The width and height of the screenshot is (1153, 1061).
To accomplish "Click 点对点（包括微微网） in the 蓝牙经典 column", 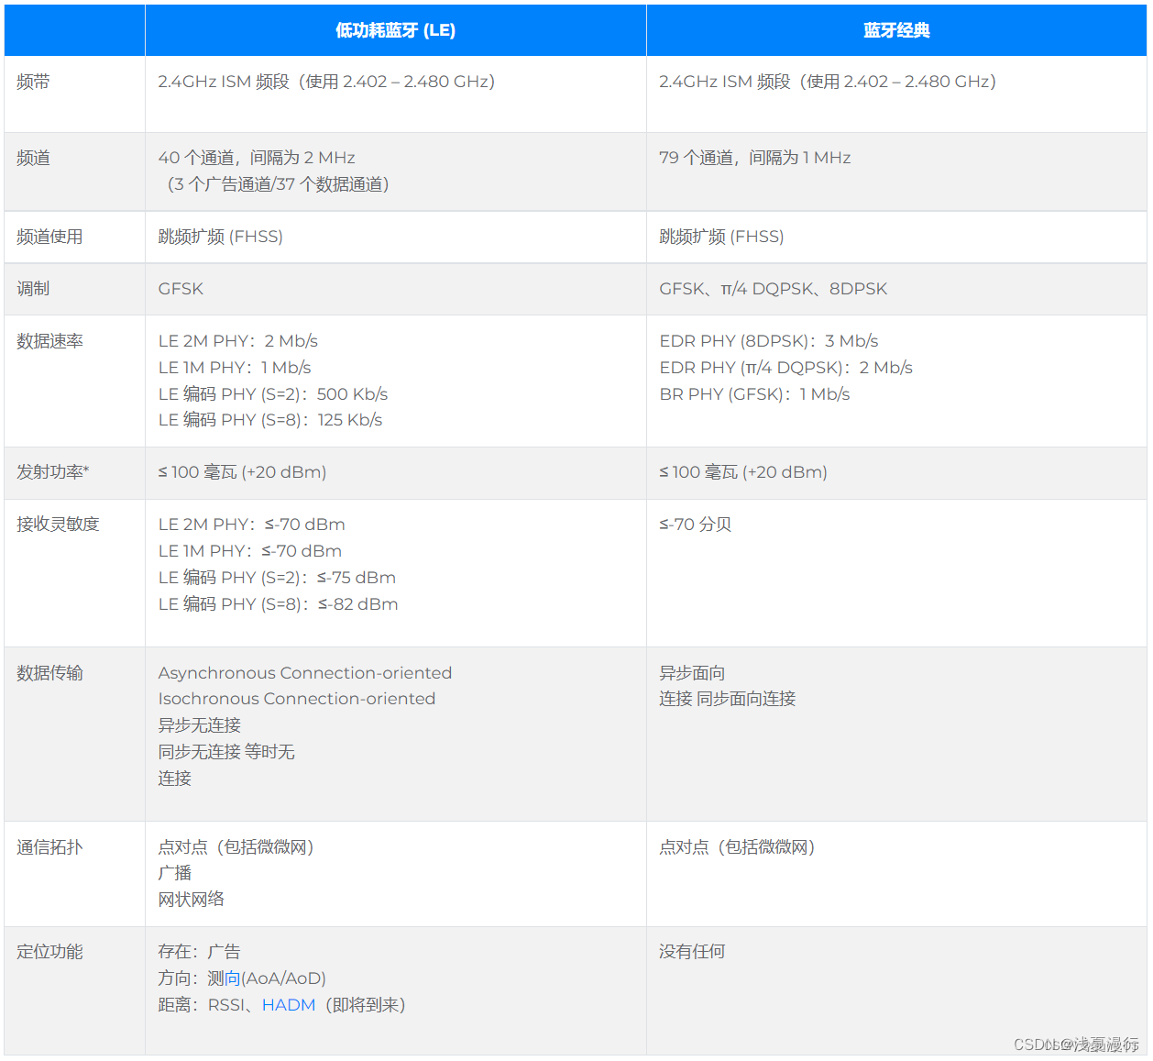I will [x=737, y=847].
